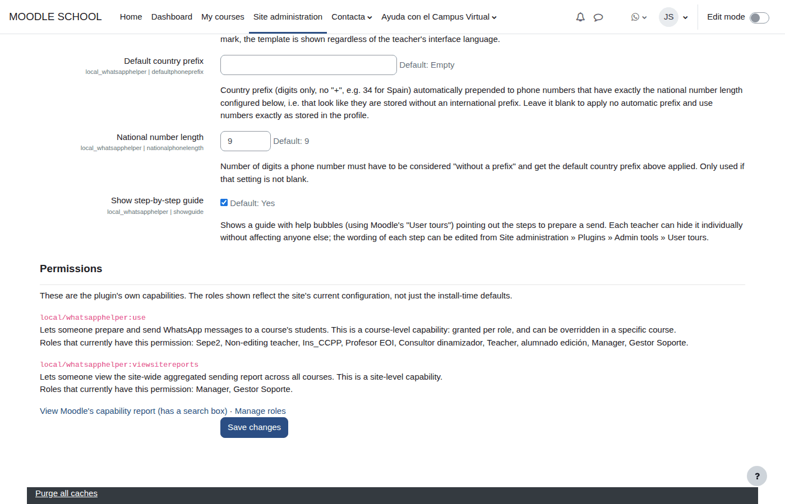Open the notifications bell icon
Image resolution: width=785 pixels, height=504 pixels.
click(580, 17)
